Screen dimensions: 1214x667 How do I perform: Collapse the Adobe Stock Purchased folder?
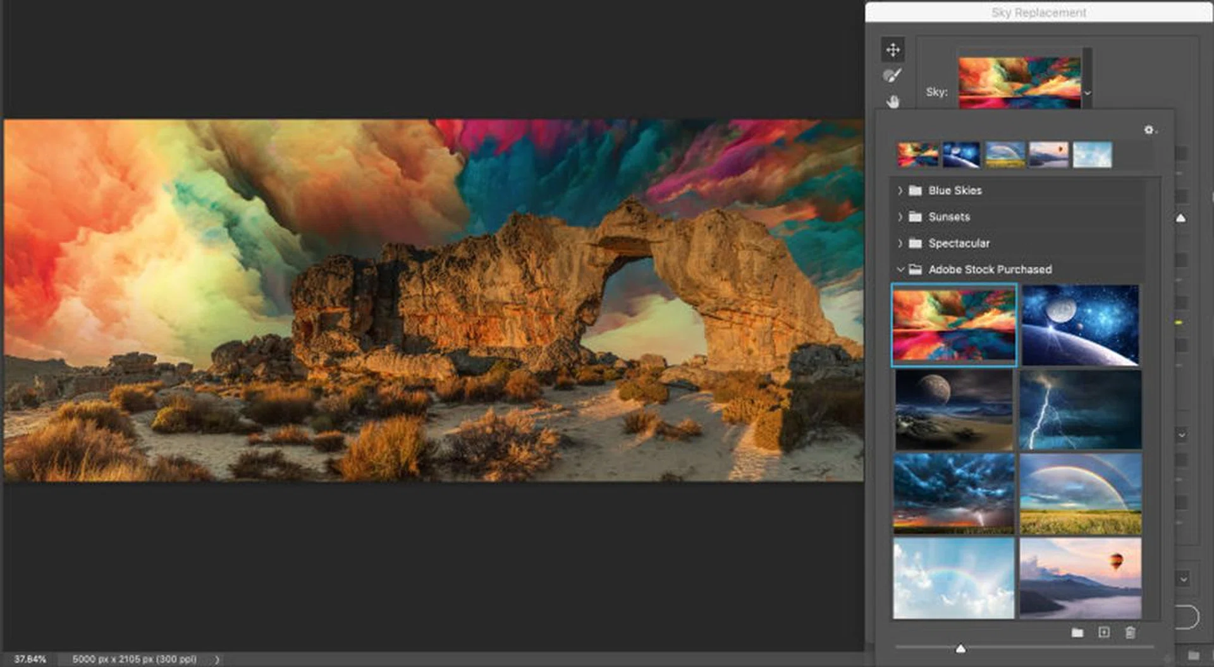(900, 269)
